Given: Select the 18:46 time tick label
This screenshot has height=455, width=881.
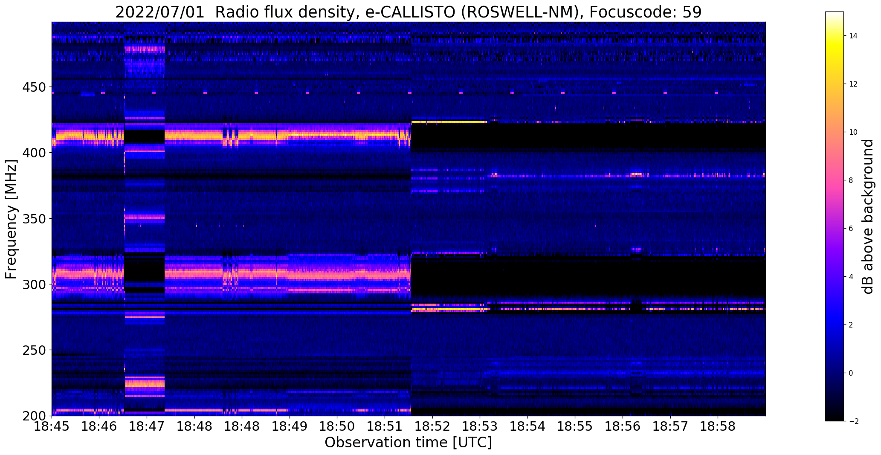Looking at the screenshot, I should point(99,426).
